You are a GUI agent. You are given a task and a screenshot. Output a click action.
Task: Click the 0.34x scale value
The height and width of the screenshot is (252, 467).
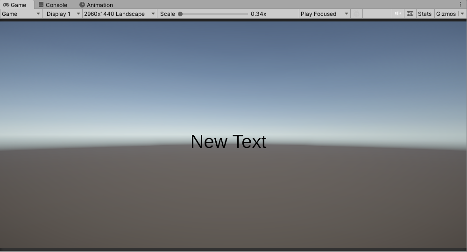[259, 14]
